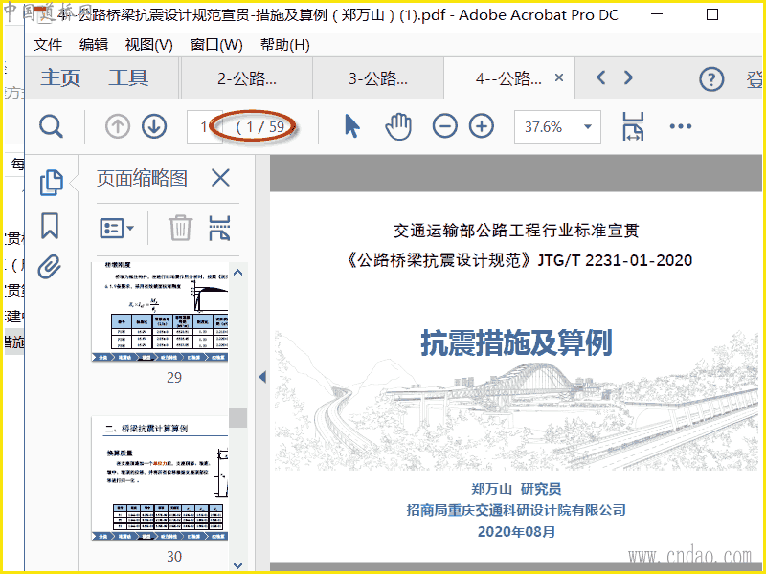Screen dimensions: 766x574
Task: Open the 帮助(H) menu
Action: click(284, 45)
